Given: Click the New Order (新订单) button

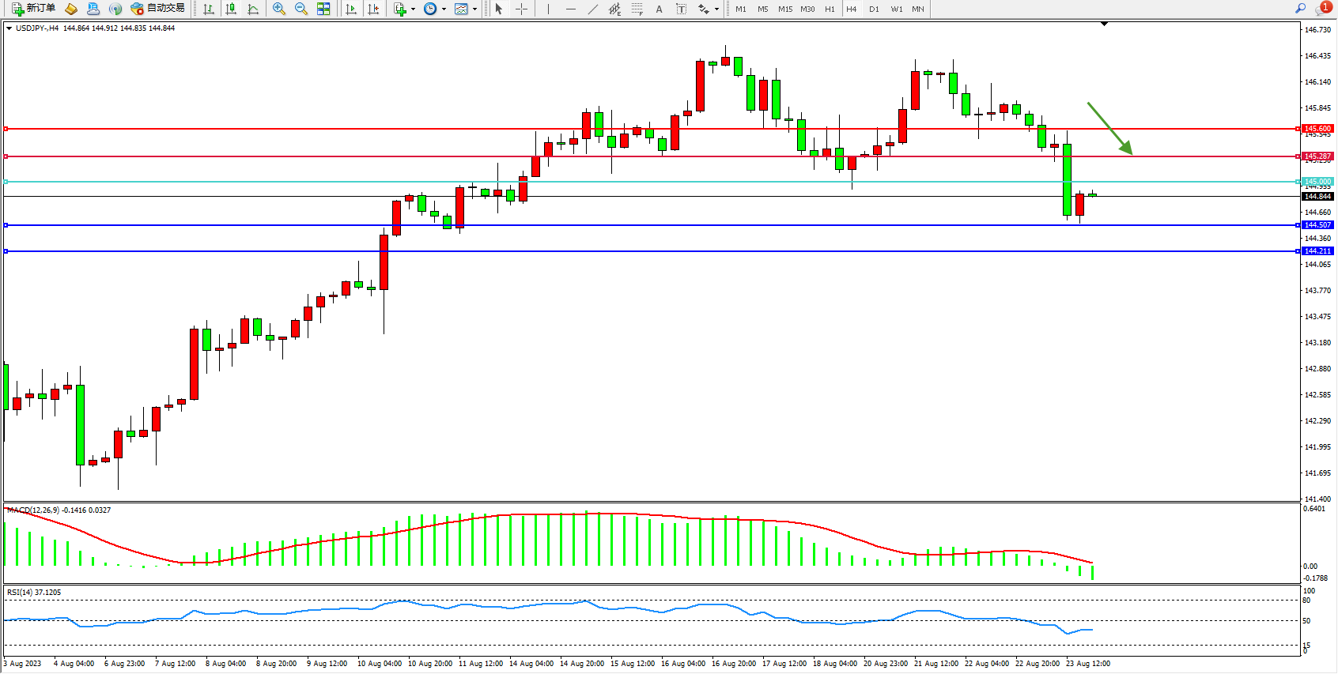Looking at the screenshot, I should point(33,9).
